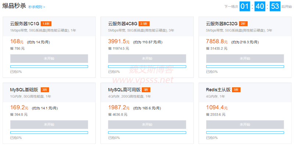The width and height of the screenshot is (294, 147).
Task: Click 未开始 button for Redis主从版
Action: pyautogui.click(x=245, y=125)
